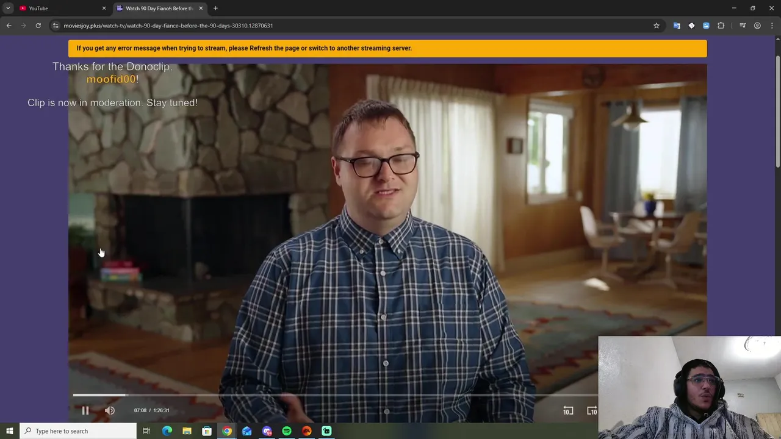Open the green app icon on taskbar
Viewport: 781px width, 439px height.
point(326,431)
